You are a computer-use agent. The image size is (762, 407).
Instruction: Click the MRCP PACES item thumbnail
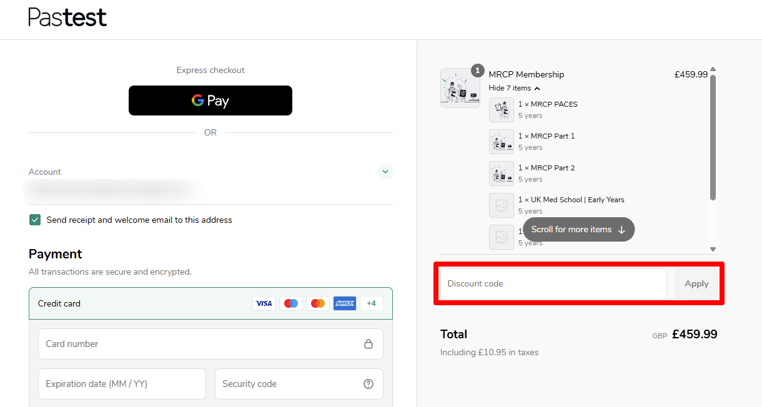click(x=502, y=110)
